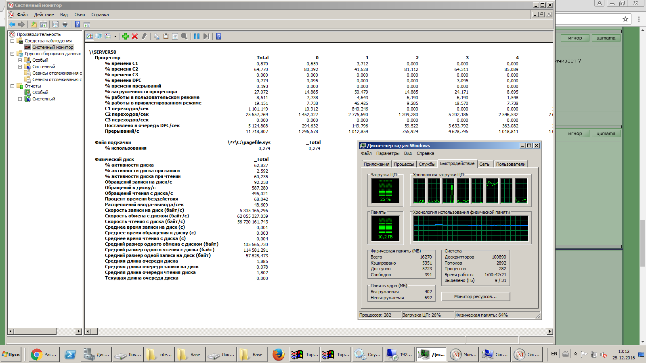This screenshot has width=646, height=363.
Task: Click the console tree scrollbar left arrow
Action: point(11,332)
